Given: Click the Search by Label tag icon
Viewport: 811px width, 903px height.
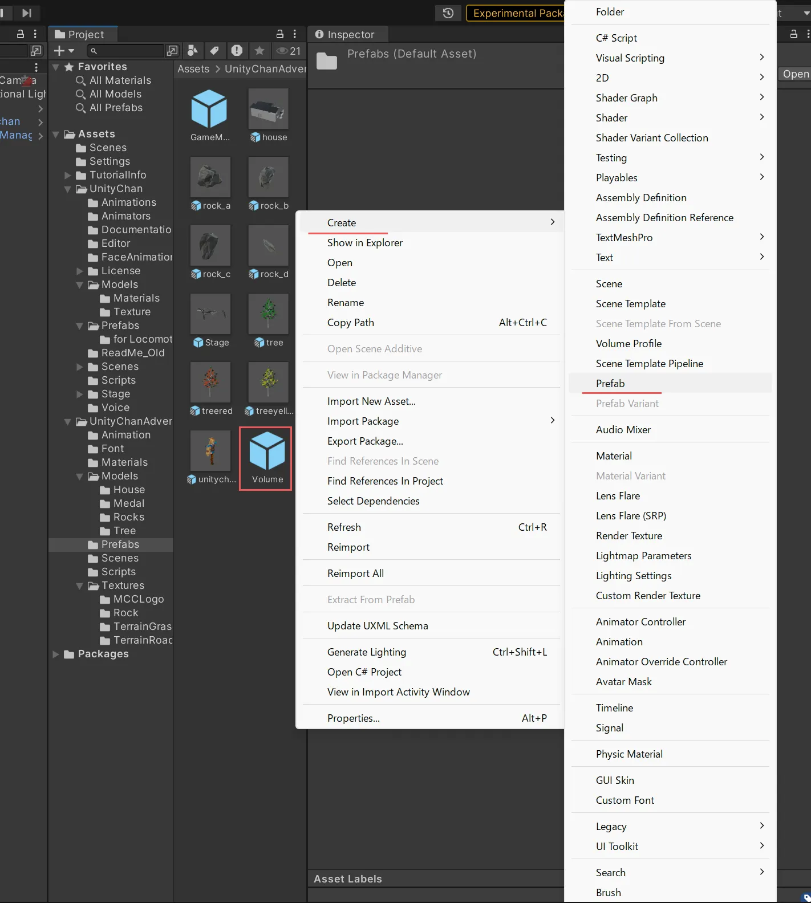Looking at the screenshot, I should [x=214, y=51].
